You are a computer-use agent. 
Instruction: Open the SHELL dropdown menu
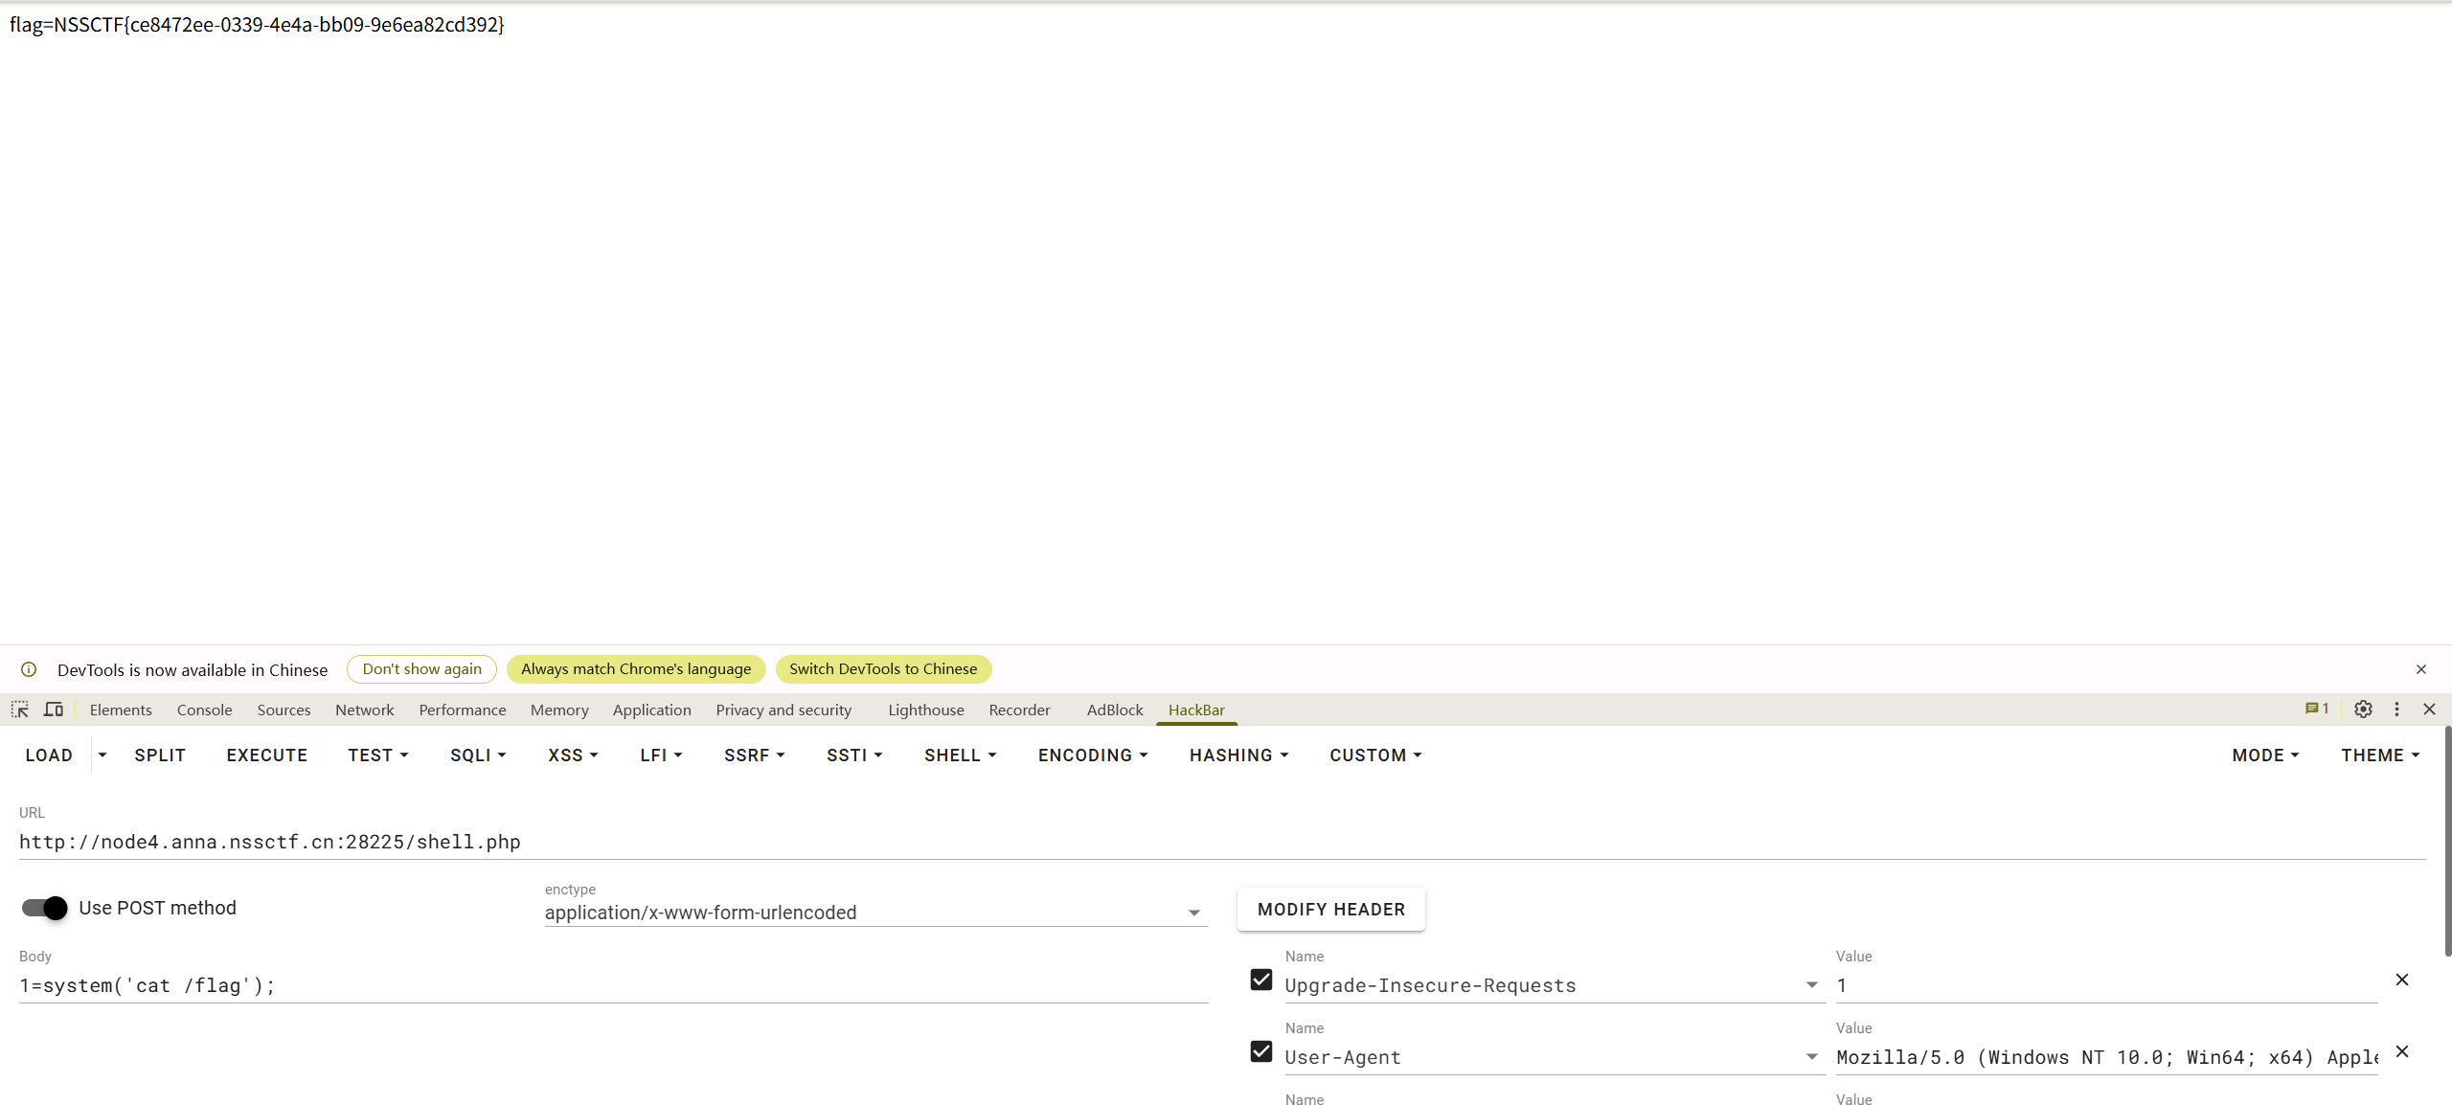(961, 755)
